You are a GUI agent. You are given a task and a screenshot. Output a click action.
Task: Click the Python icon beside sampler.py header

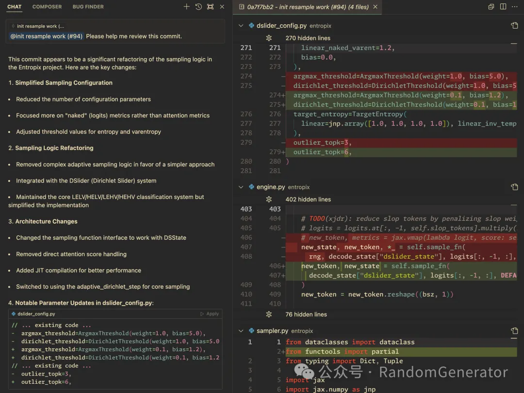pos(251,331)
